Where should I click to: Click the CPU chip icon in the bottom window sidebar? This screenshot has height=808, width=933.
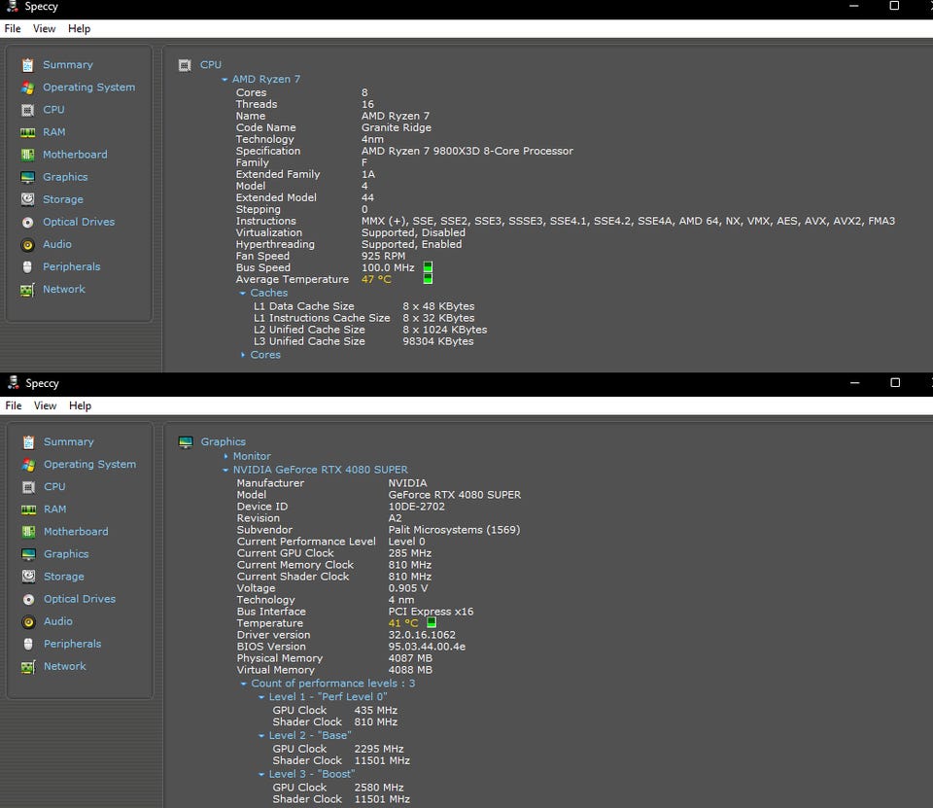28,487
